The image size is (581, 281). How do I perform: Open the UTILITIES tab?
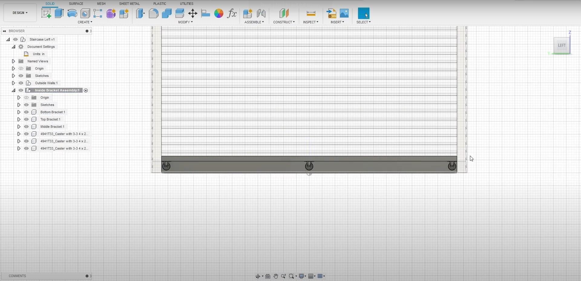[x=187, y=4]
